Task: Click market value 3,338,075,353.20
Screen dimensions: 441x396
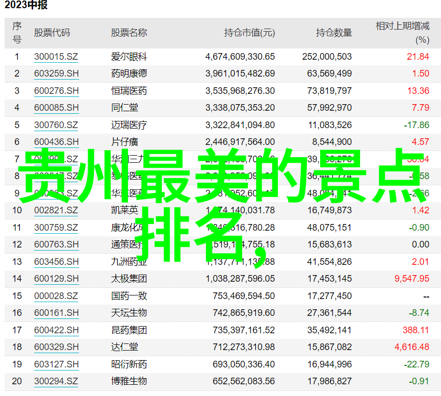Action: point(240,108)
